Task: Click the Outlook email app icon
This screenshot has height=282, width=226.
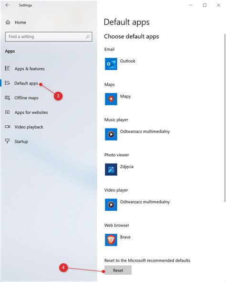Action: coord(111,64)
